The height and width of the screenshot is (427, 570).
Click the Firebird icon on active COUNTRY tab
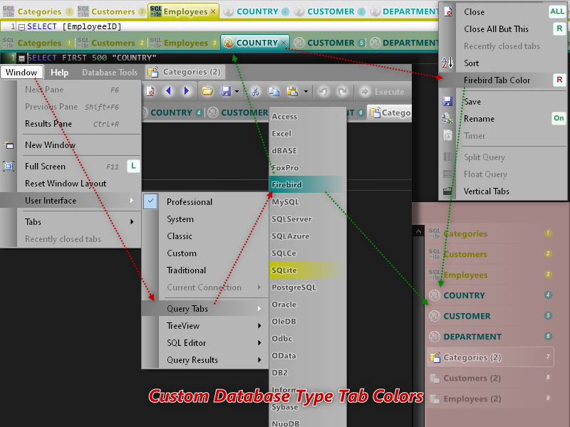coord(229,43)
